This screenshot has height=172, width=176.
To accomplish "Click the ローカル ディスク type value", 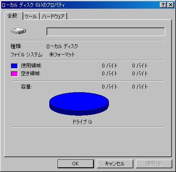I will [x=62, y=46].
